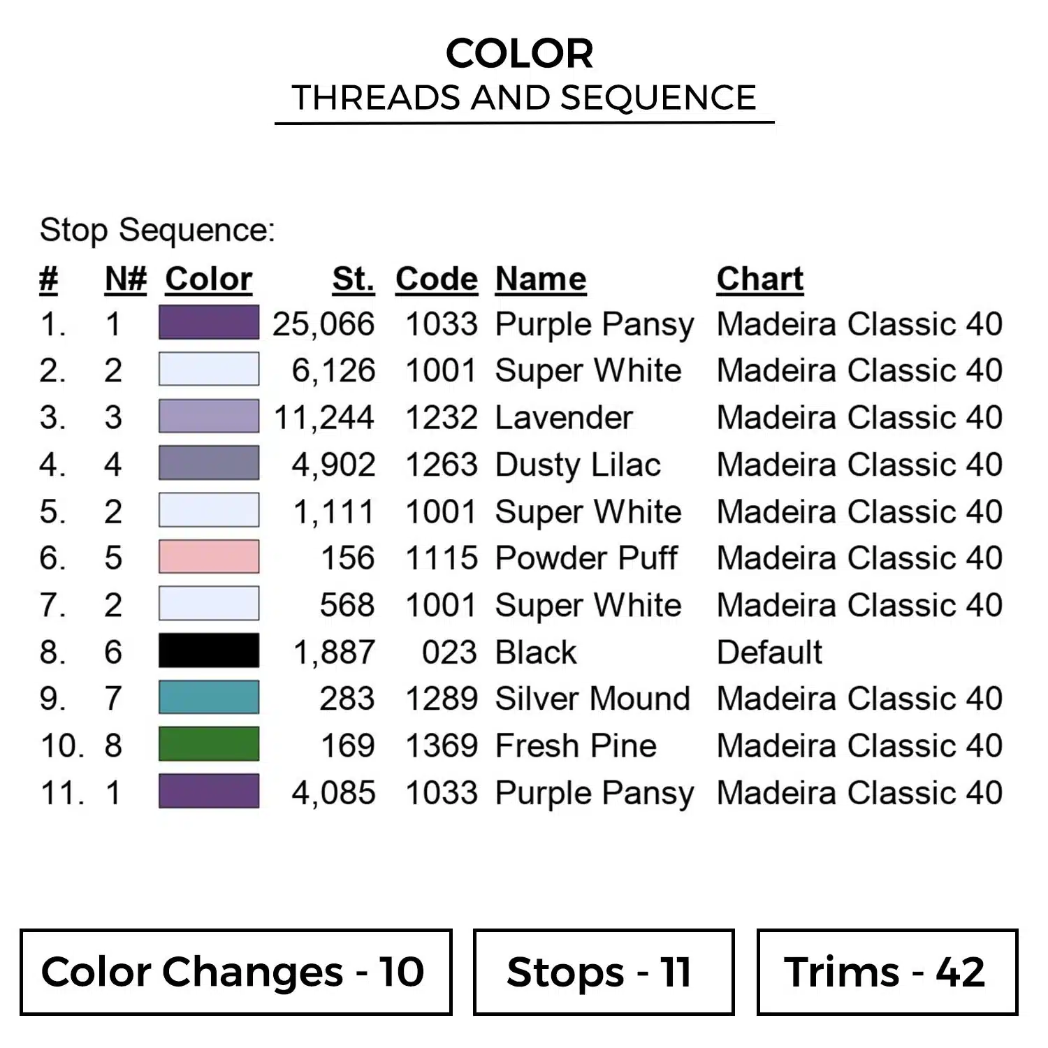Click the Super White swatch in row 2
This screenshot has width=1048, height=1048.
[209, 370]
